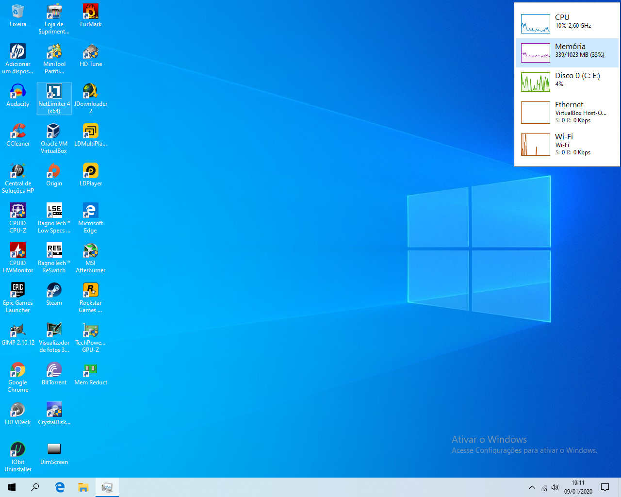Open HD Tune desktop shortcut

pyautogui.click(x=91, y=55)
